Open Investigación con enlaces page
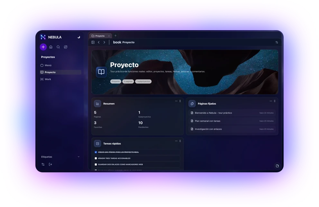Viewport: 319px width, 207px height. click(232, 129)
